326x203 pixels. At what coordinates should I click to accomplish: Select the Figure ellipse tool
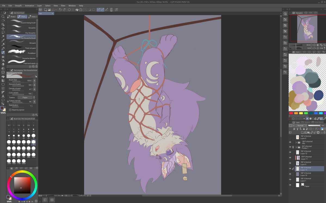tap(3, 84)
